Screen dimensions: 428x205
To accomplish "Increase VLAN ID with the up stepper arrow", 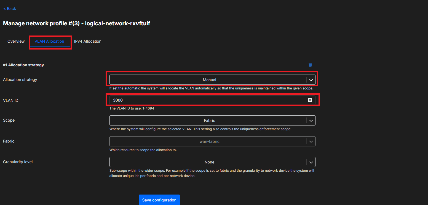I will coord(310,99).
